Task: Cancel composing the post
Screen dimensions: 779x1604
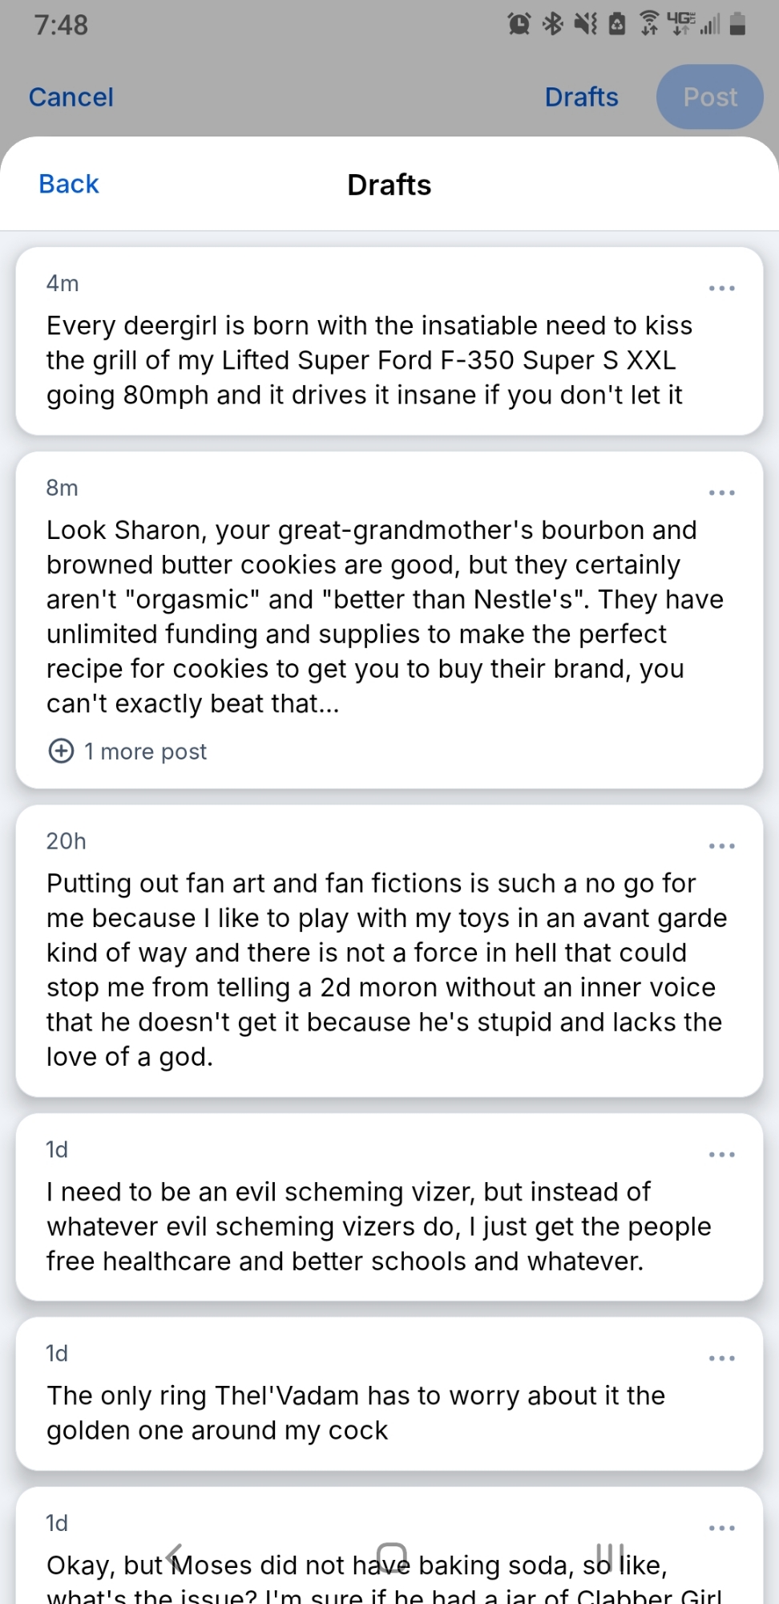Action: point(71,97)
